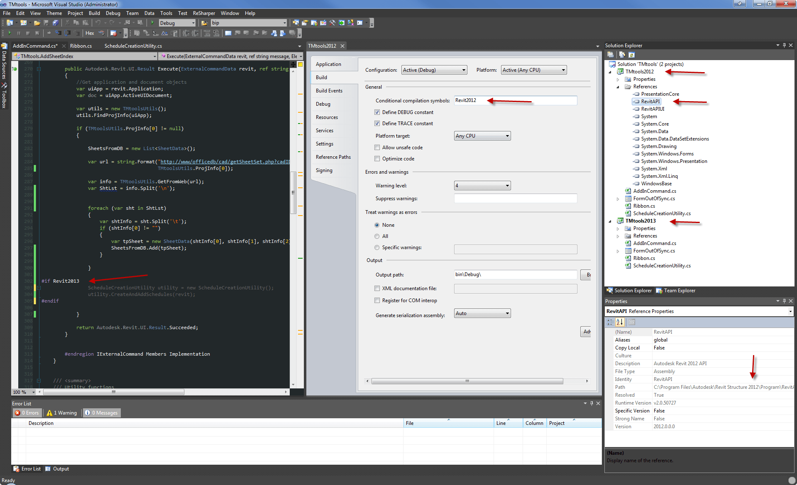Select the Build Events settings page
The width and height of the screenshot is (797, 485).
point(329,91)
